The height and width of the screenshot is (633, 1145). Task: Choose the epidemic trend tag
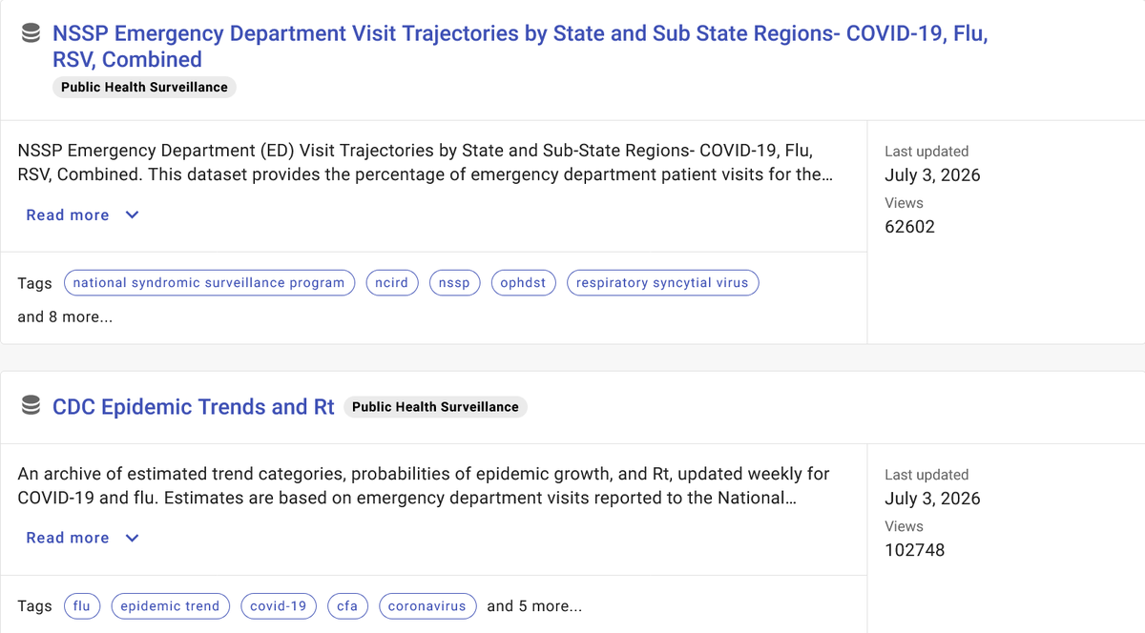coord(170,606)
